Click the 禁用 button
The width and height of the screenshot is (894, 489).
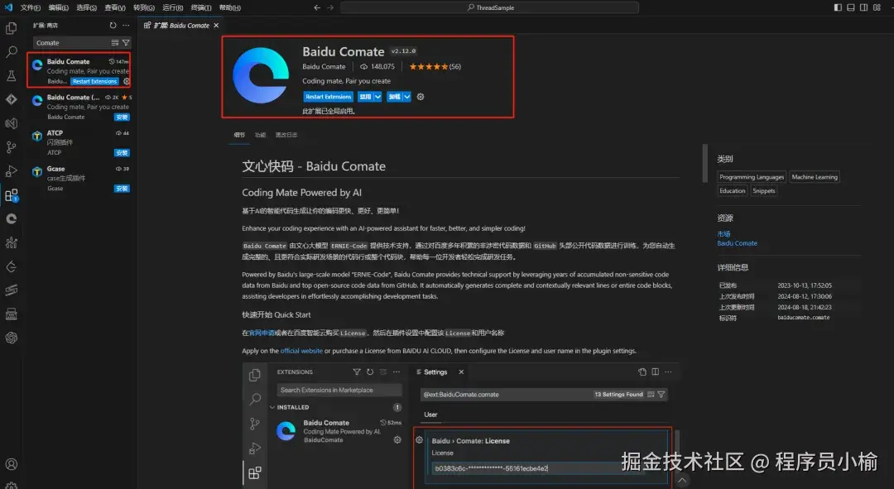365,97
